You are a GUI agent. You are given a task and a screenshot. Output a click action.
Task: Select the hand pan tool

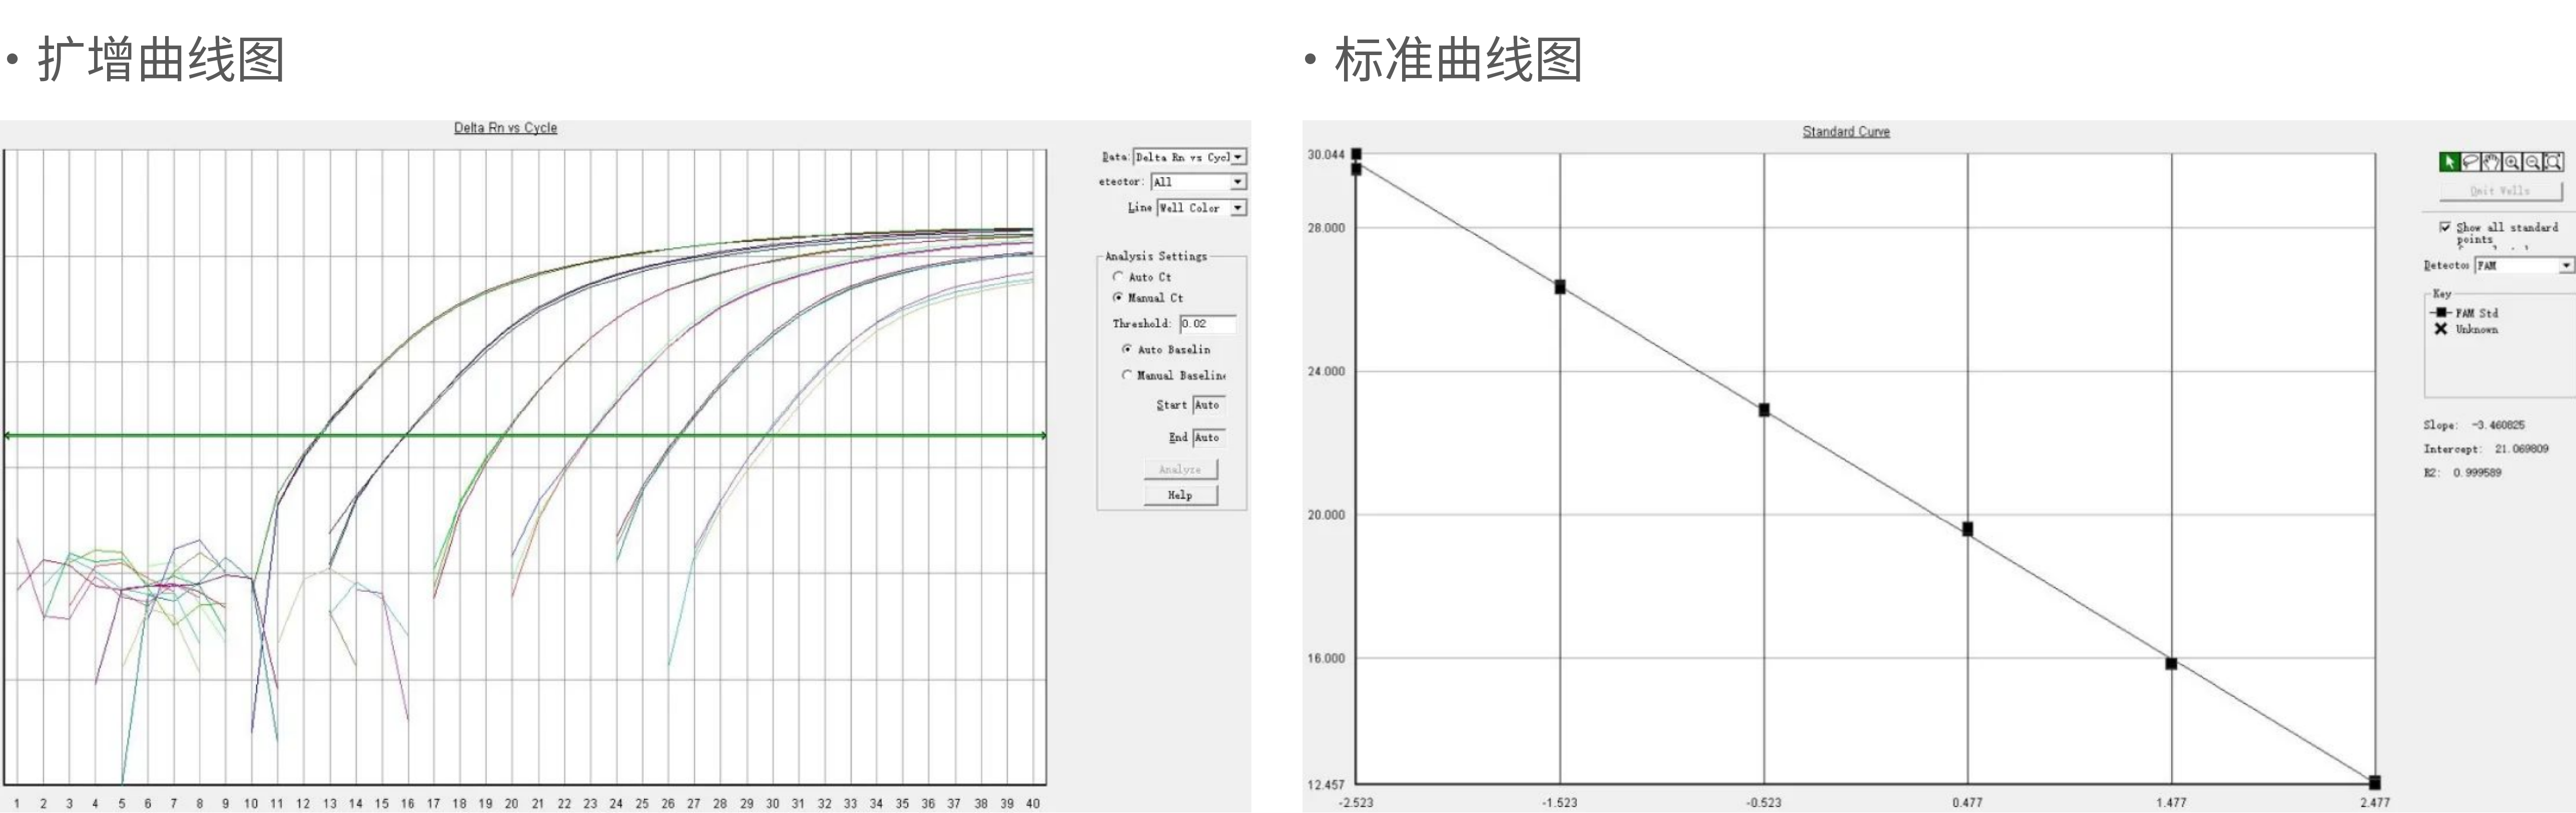pyautogui.click(x=2491, y=162)
